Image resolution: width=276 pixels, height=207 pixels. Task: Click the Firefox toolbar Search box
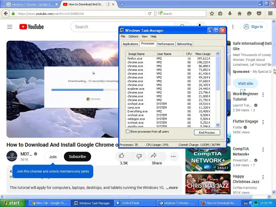(181, 13)
